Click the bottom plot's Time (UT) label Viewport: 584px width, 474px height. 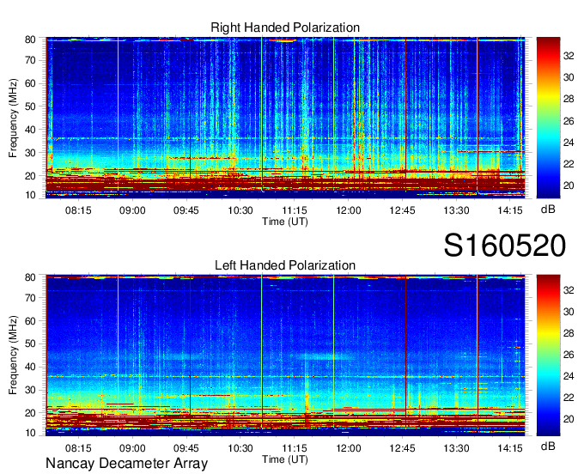pos(285,459)
